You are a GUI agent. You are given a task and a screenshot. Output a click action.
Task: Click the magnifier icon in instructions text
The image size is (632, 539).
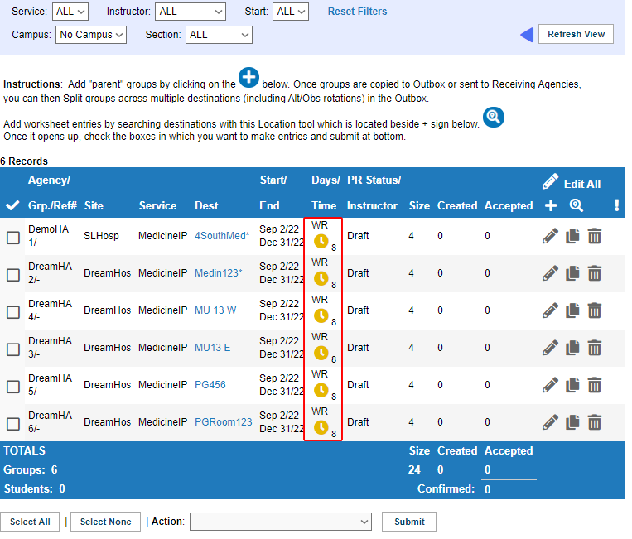(x=494, y=118)
